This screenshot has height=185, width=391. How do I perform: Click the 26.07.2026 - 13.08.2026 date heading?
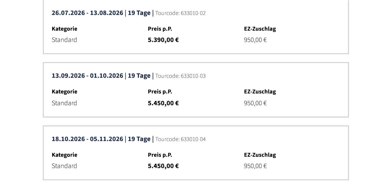[x=87, y=13]
